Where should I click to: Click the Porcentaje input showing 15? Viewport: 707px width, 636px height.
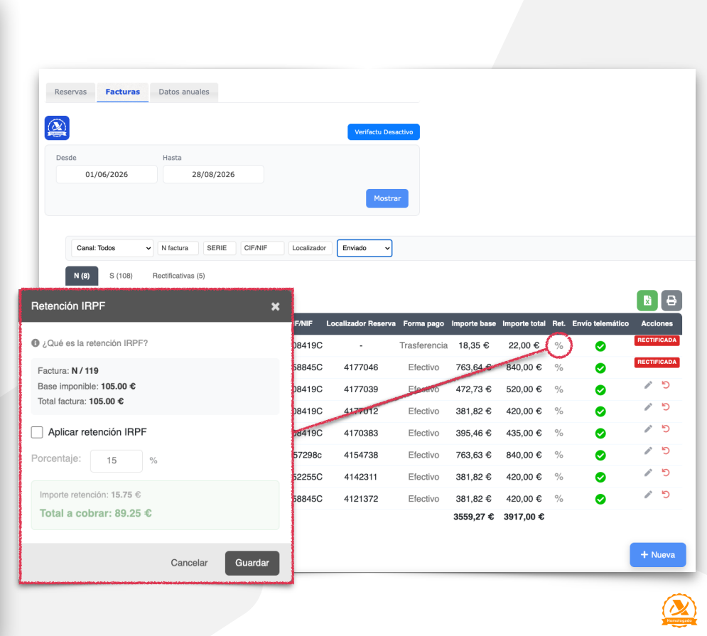coord(117,461)
